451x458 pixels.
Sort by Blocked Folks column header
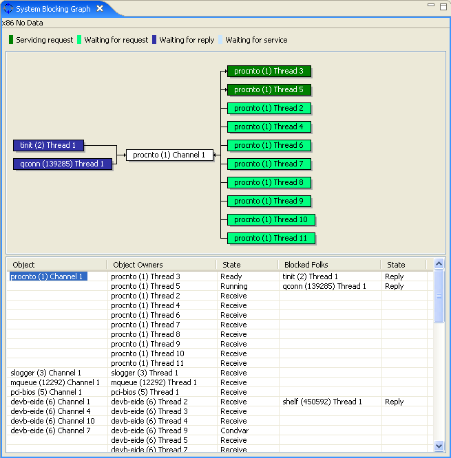pos(329,265)
